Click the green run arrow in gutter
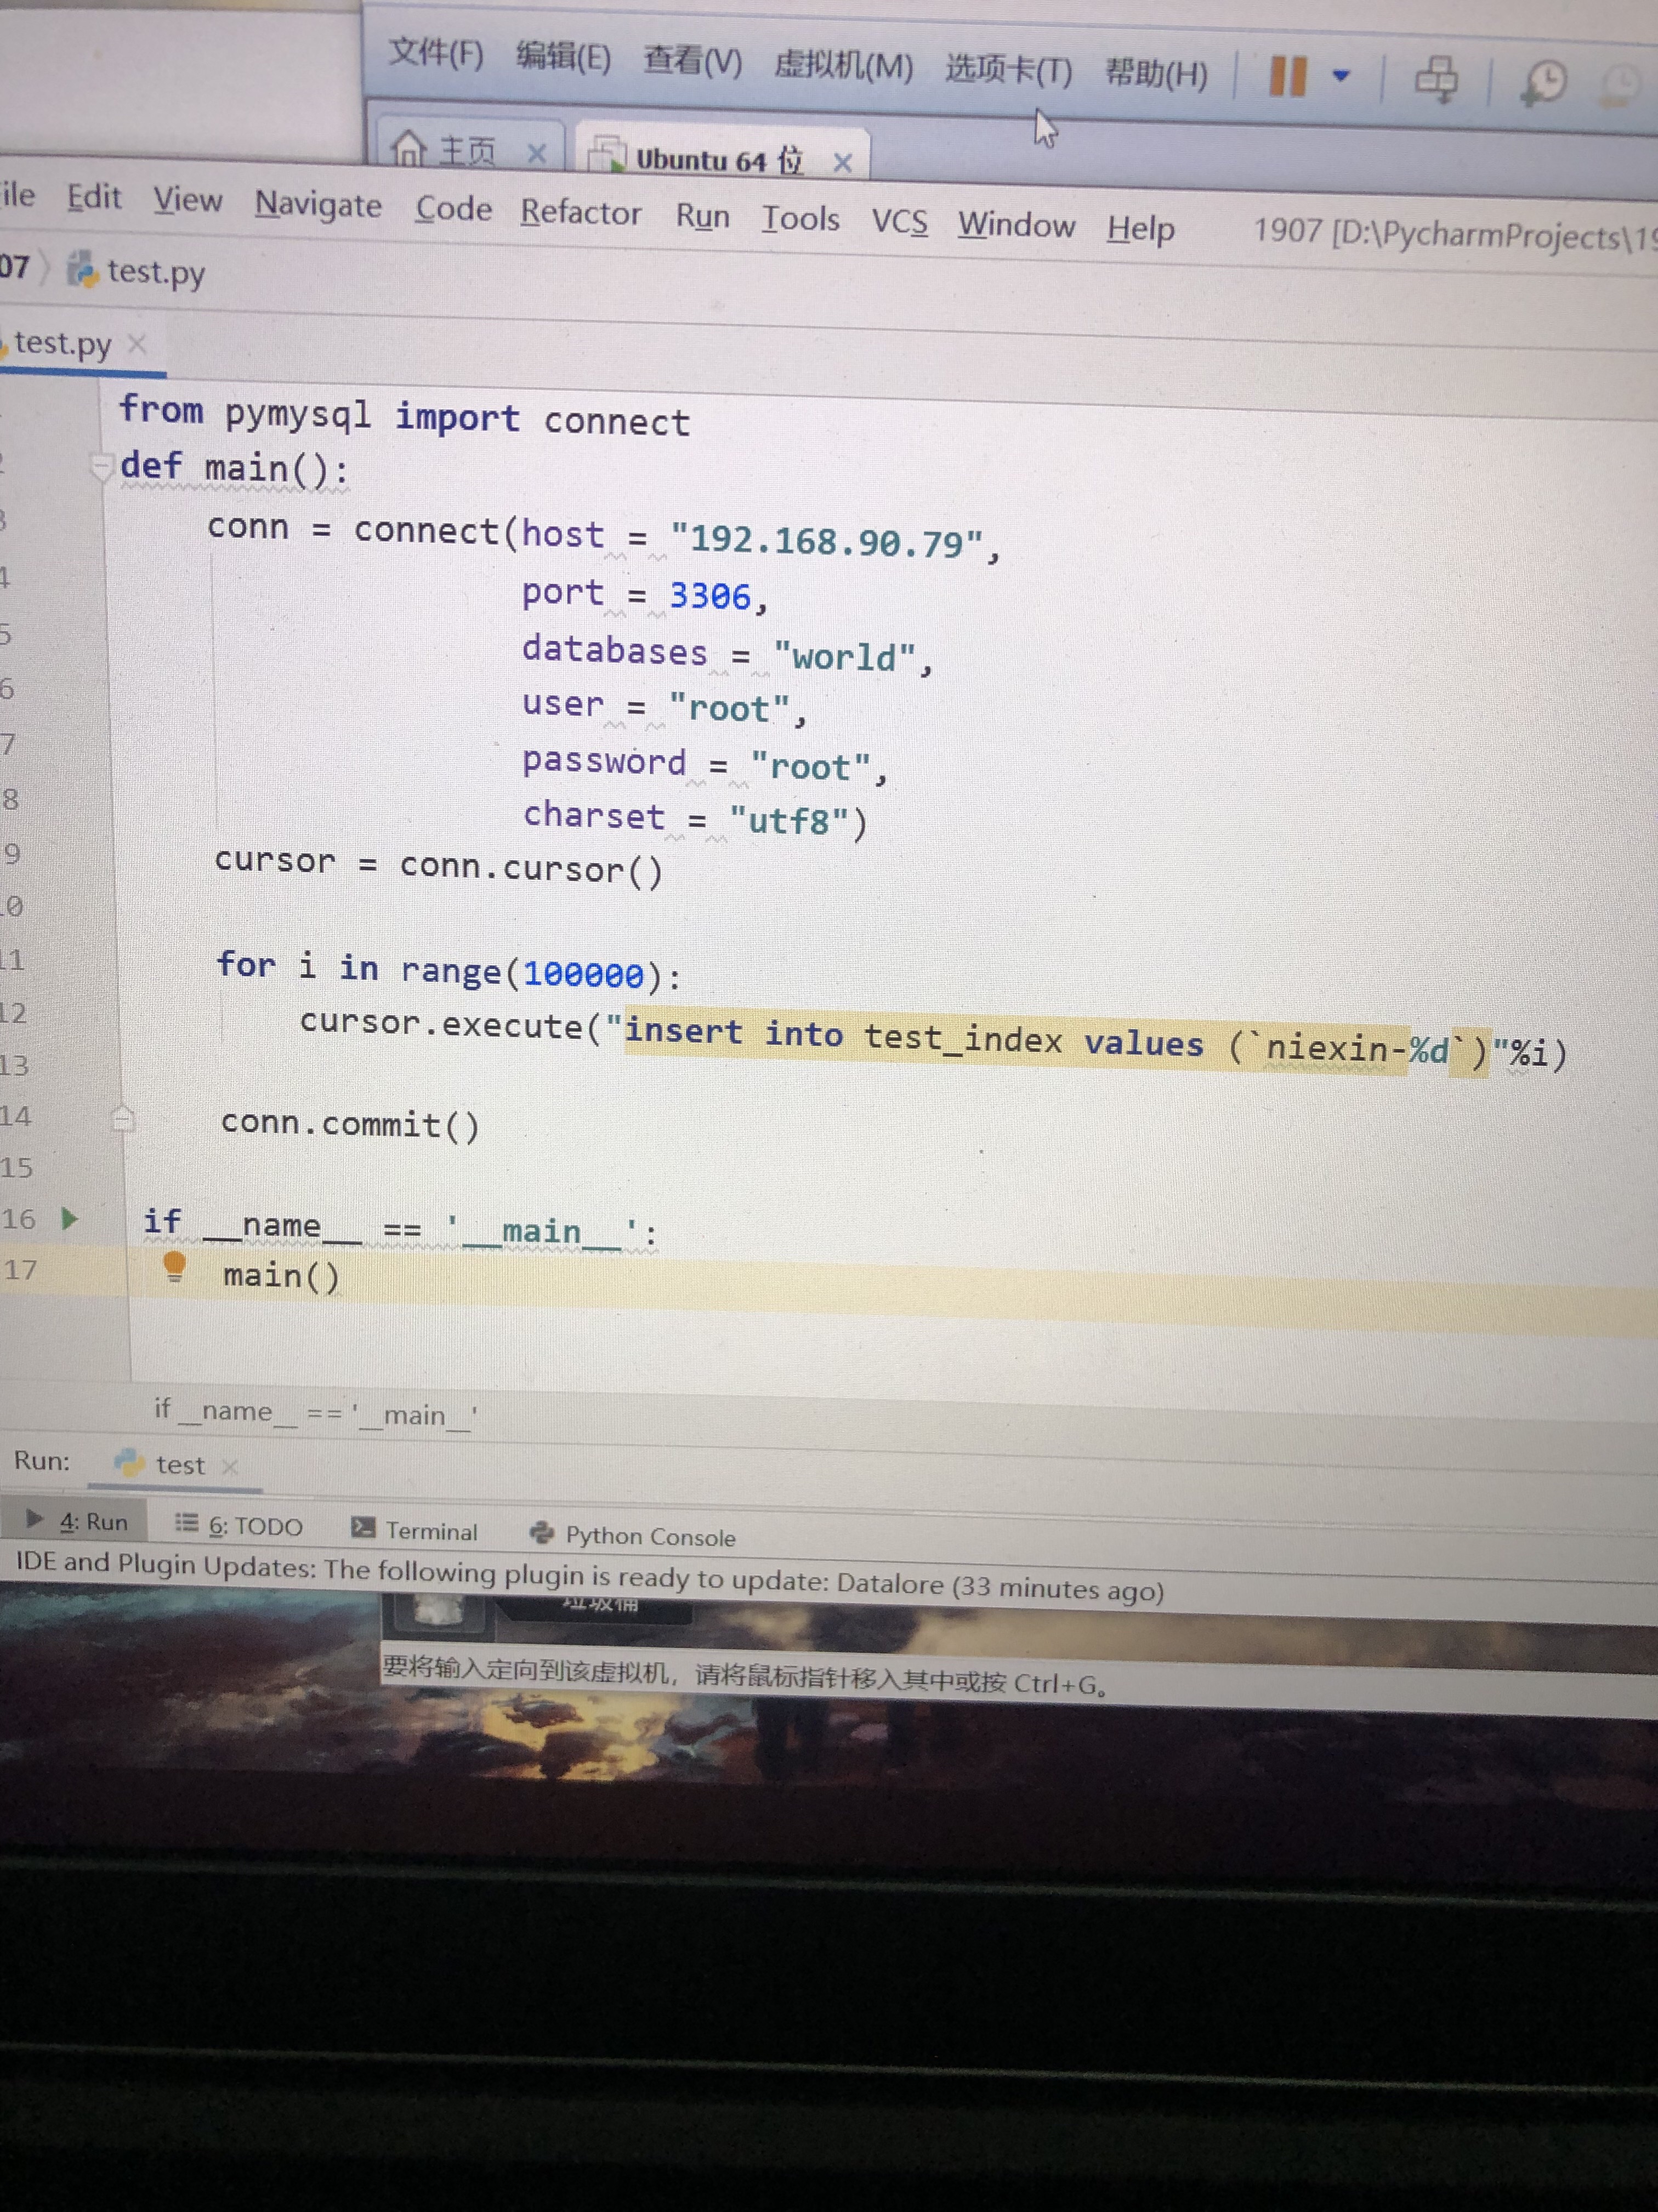Viewport: 1658px width, 2212px height. point(69,1218)
